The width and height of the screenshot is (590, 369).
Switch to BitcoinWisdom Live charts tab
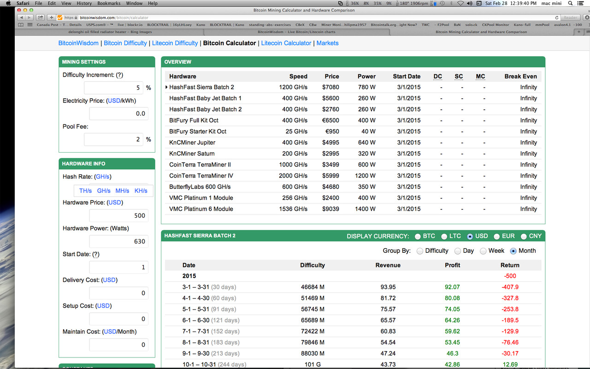[x=296, y=32]
